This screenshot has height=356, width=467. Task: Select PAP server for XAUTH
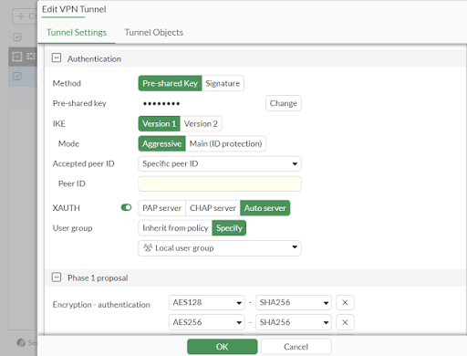[x=161, y=208]
